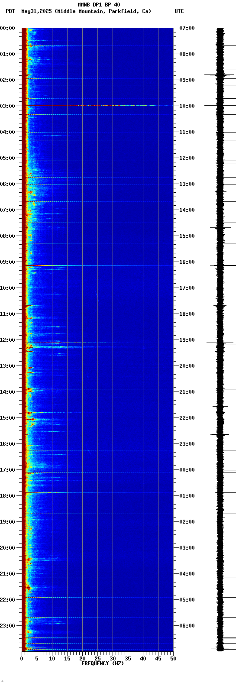This screenshot has height=686, width=239.
Task: Click the seismogram spike near 10:00 UTC
Action: (220, 105)
